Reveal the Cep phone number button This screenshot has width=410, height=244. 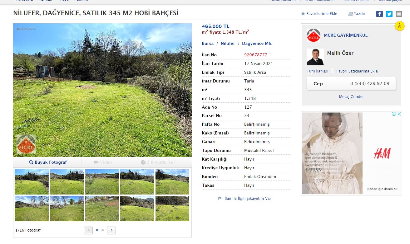coord(351,83)
